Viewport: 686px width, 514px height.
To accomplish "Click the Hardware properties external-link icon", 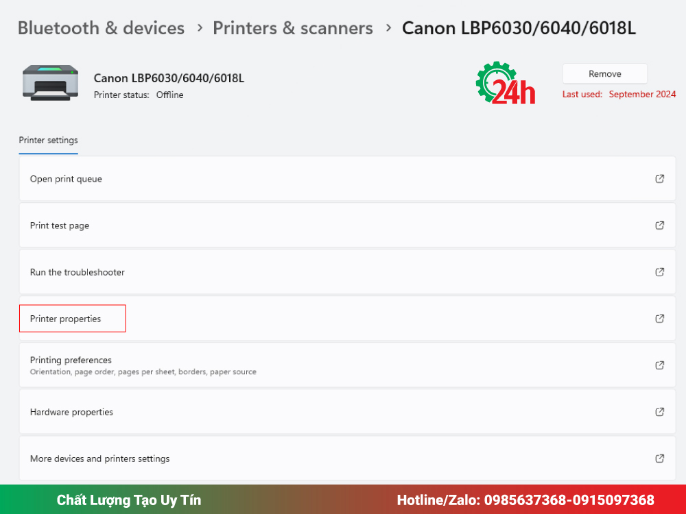I will [659, 412].
